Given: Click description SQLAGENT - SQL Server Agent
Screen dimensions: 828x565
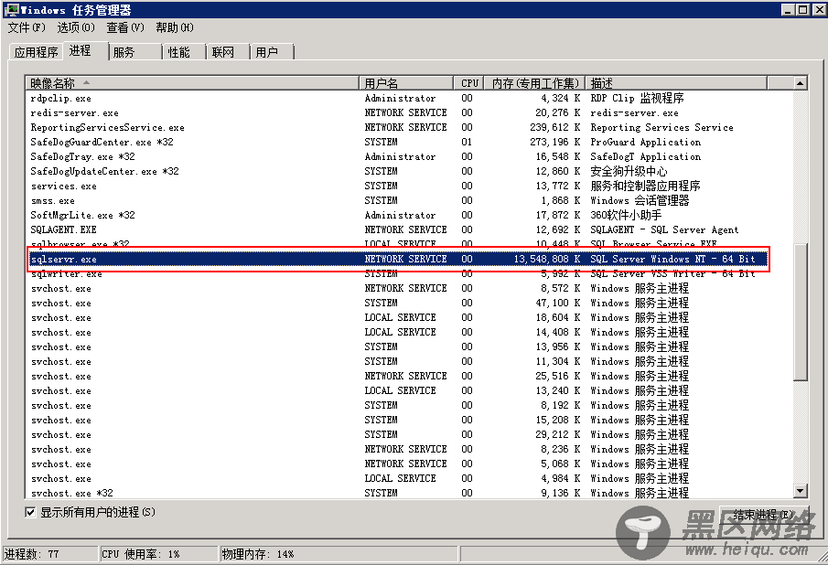Looking at the screenshot, I should (x=664, y=230).
